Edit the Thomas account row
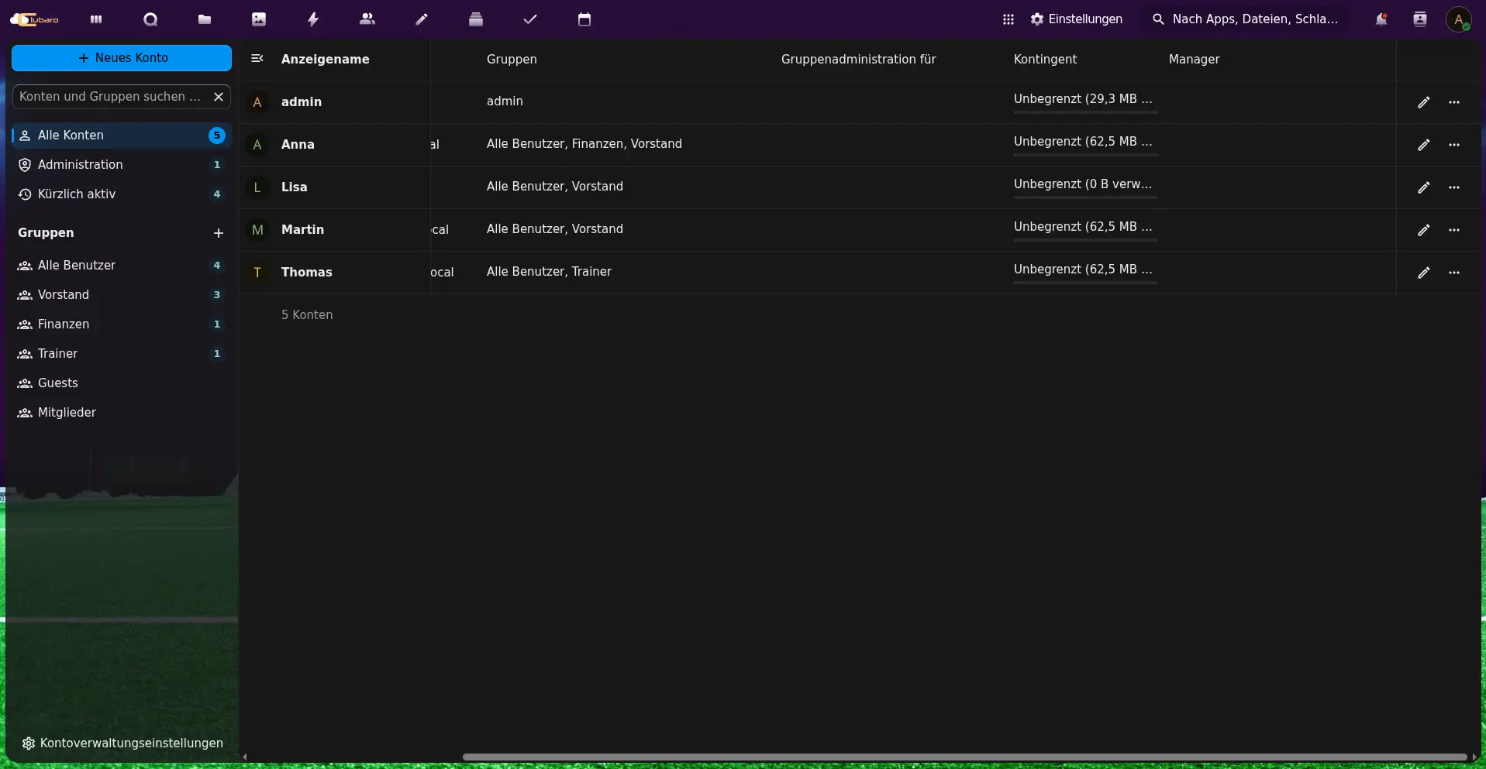 click(1423, 273)
